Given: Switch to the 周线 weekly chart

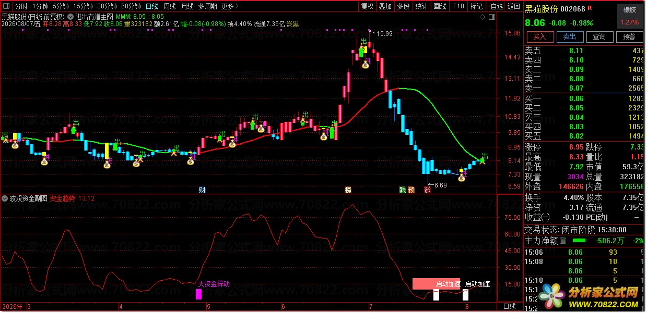Looking at the screenshot, I should 170,6.
